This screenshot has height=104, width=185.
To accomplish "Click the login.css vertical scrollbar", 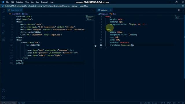I will click(184, 47).
